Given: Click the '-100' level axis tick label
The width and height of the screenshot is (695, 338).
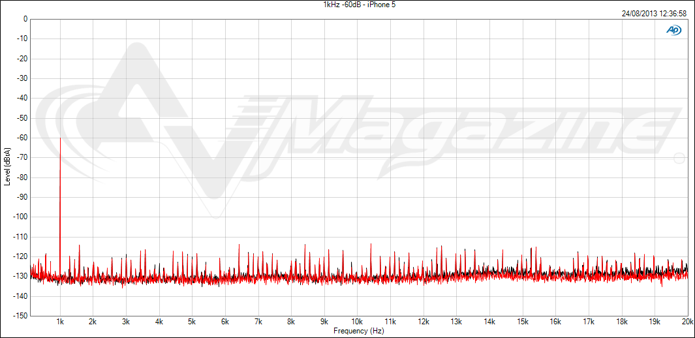Looking at the screenshot, I should [21, 217].
